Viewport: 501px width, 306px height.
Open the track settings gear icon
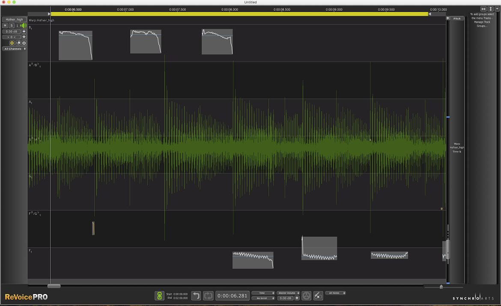click(24, 43)
